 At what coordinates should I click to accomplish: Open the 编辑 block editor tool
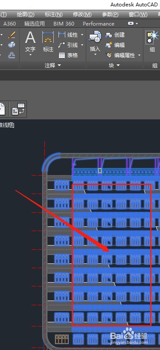115,45
